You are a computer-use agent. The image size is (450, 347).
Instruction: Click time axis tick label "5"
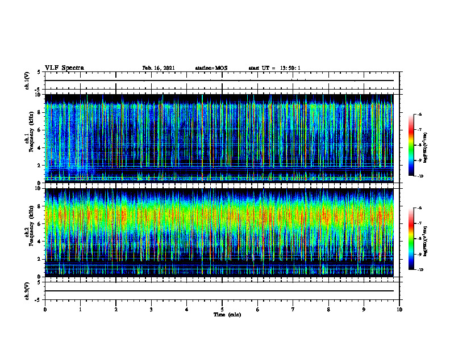(222, 310)
